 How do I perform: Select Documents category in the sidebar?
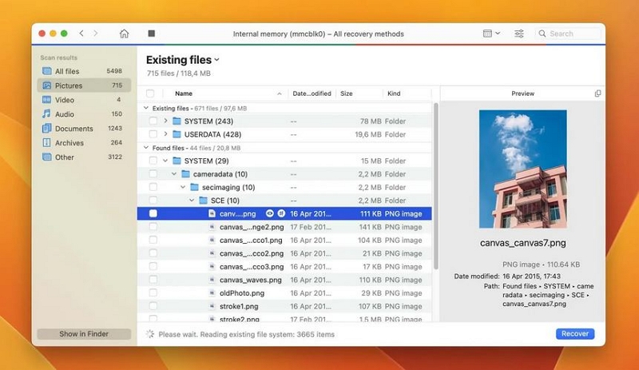tap(84, 128)
